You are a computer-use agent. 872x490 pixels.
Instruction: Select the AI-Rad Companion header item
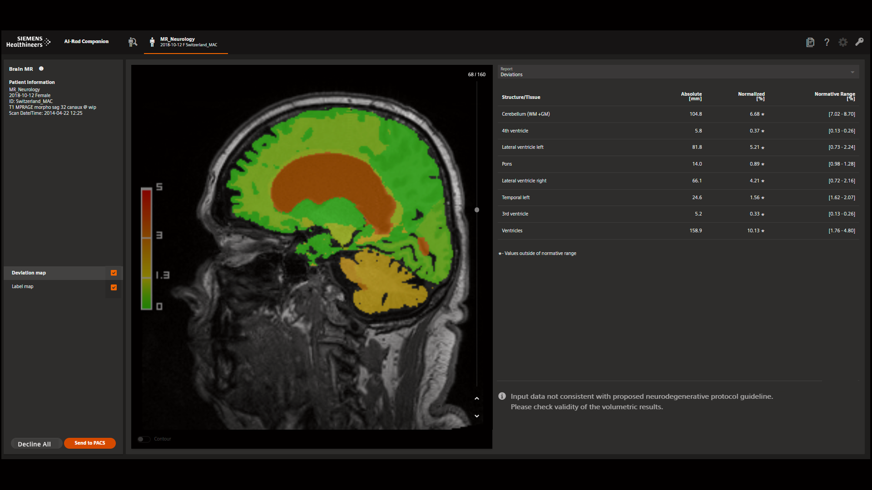[86, 41]
